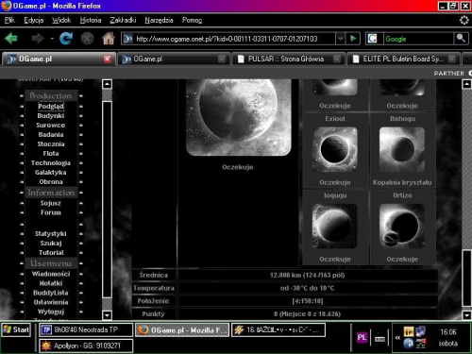This screenshot has width=472, height=354.
Task: Select the Behoqu planet thumbnail
Action: 402,149
